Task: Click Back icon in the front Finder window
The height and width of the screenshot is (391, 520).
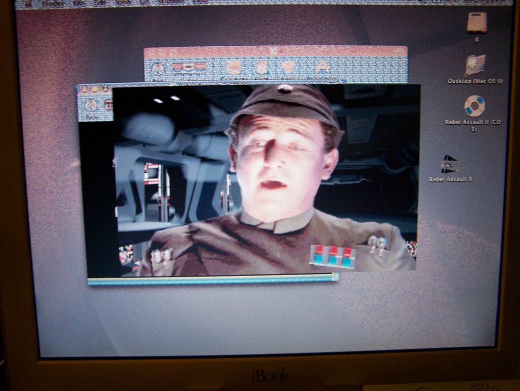Action: point(91,106)
